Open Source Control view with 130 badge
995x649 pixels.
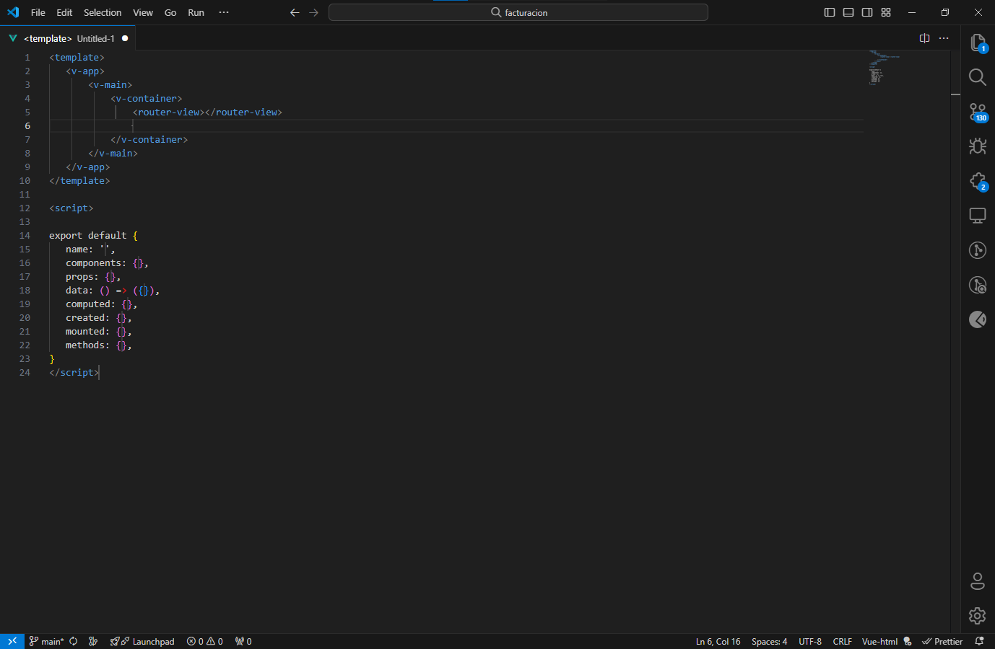tap(978, 112)
